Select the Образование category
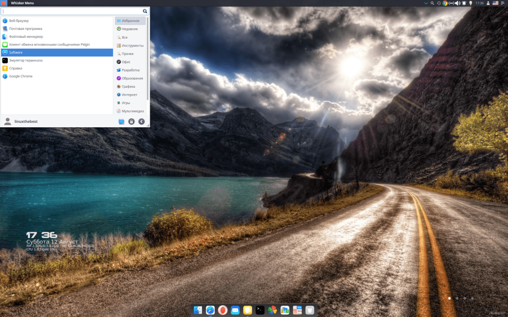The height and width of the screenshot is (317, 508). (x=130, y=78)
